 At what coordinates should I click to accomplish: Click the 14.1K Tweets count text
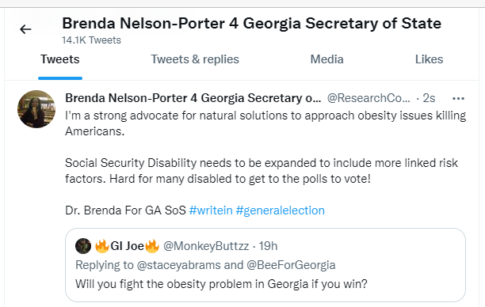(92, 40)
